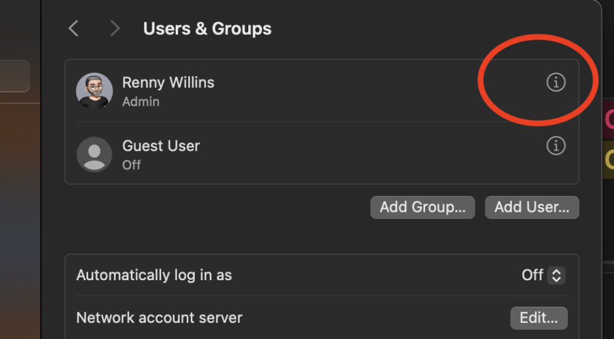
Task: Select the Guest User name label
Action: pyautogui.click(x=161, y=146)
